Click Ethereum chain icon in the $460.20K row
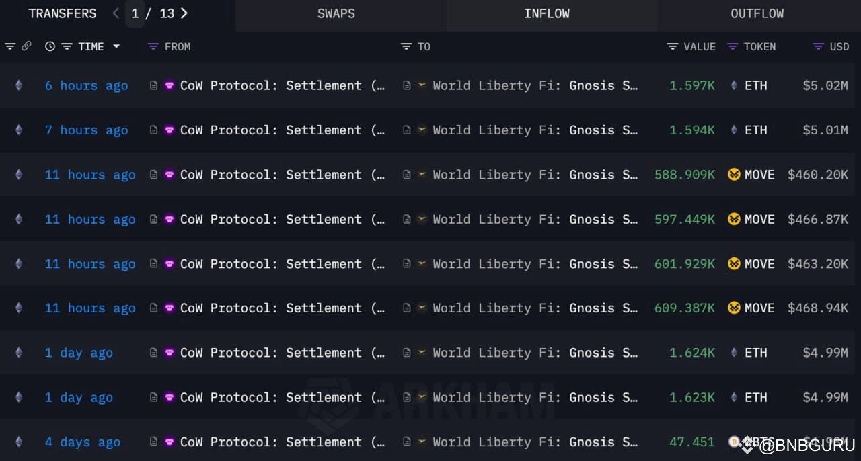The height and width of the screenshot is (461, 861). pyautogui.click(x=18, y=175)
